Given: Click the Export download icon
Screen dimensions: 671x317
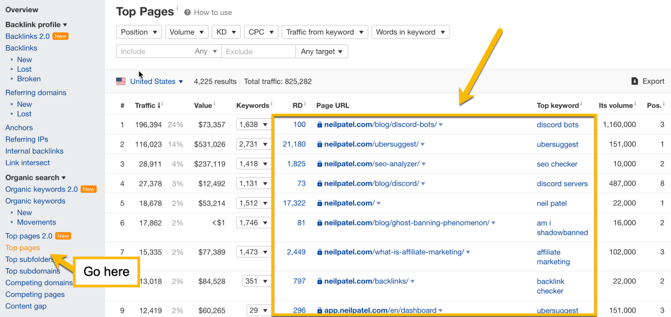Looking at the screenshot, I should click(x=635, y=81).
